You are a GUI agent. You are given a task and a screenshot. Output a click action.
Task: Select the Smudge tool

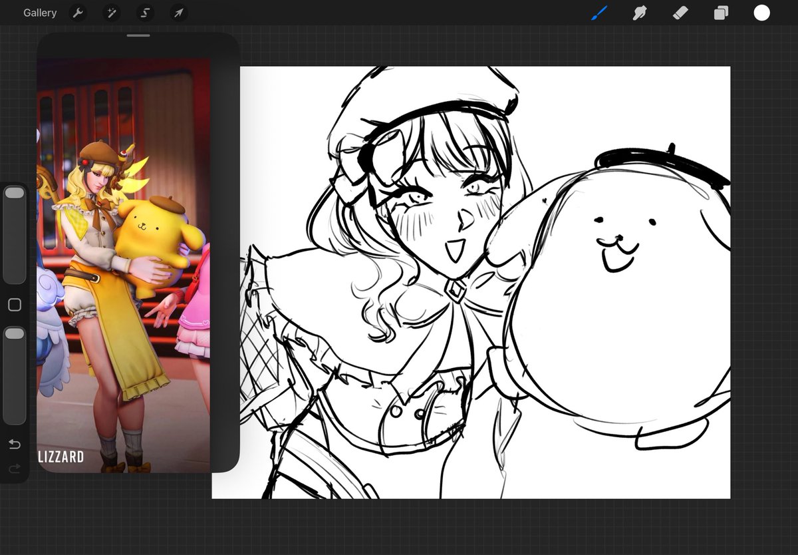640,13
